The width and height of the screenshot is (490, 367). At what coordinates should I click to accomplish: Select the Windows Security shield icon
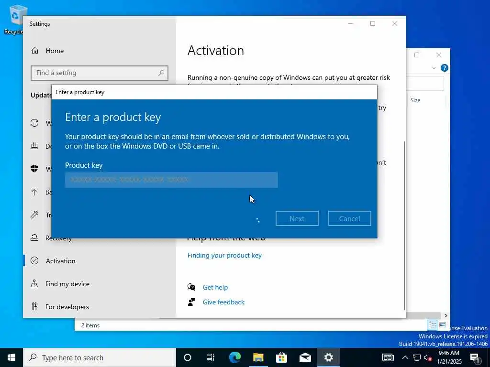pyautogui.click(x=34, y=169)
